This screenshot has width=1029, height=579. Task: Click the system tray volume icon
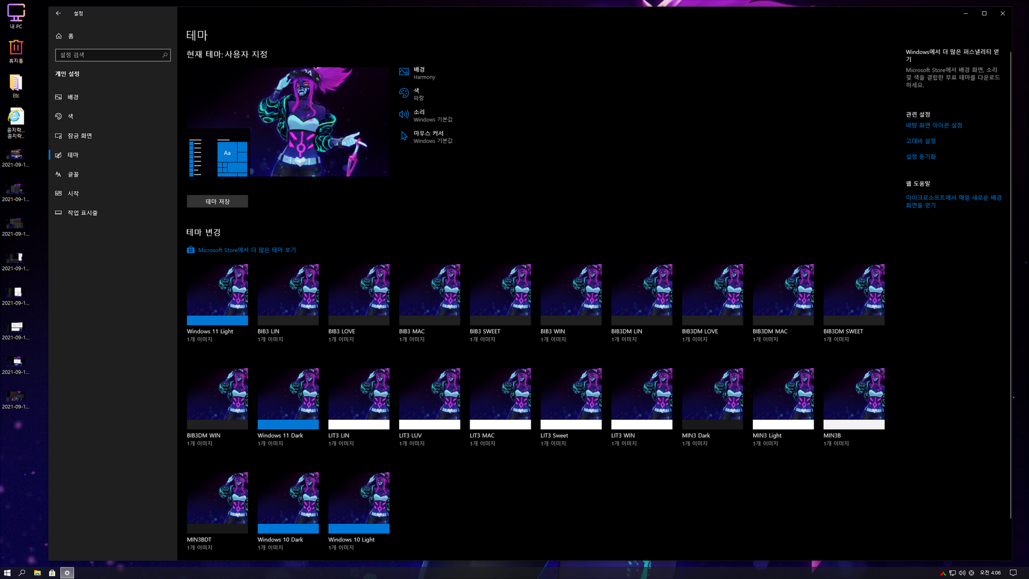click(962, 573)
